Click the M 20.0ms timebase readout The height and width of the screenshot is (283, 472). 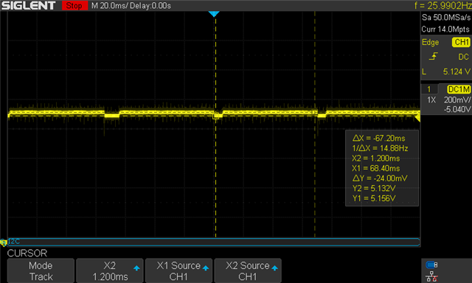point(109,6)
